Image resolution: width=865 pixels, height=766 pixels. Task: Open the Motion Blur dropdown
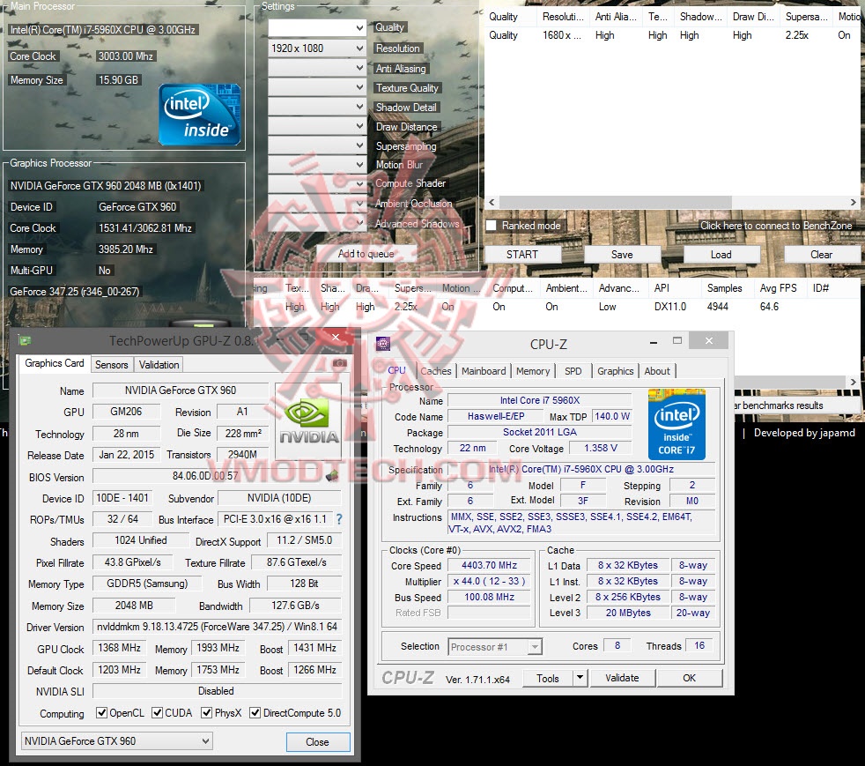coord(316,165)
